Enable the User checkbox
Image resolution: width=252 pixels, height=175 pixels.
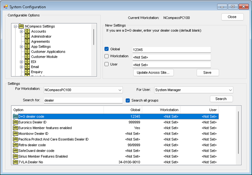point(106,64)
